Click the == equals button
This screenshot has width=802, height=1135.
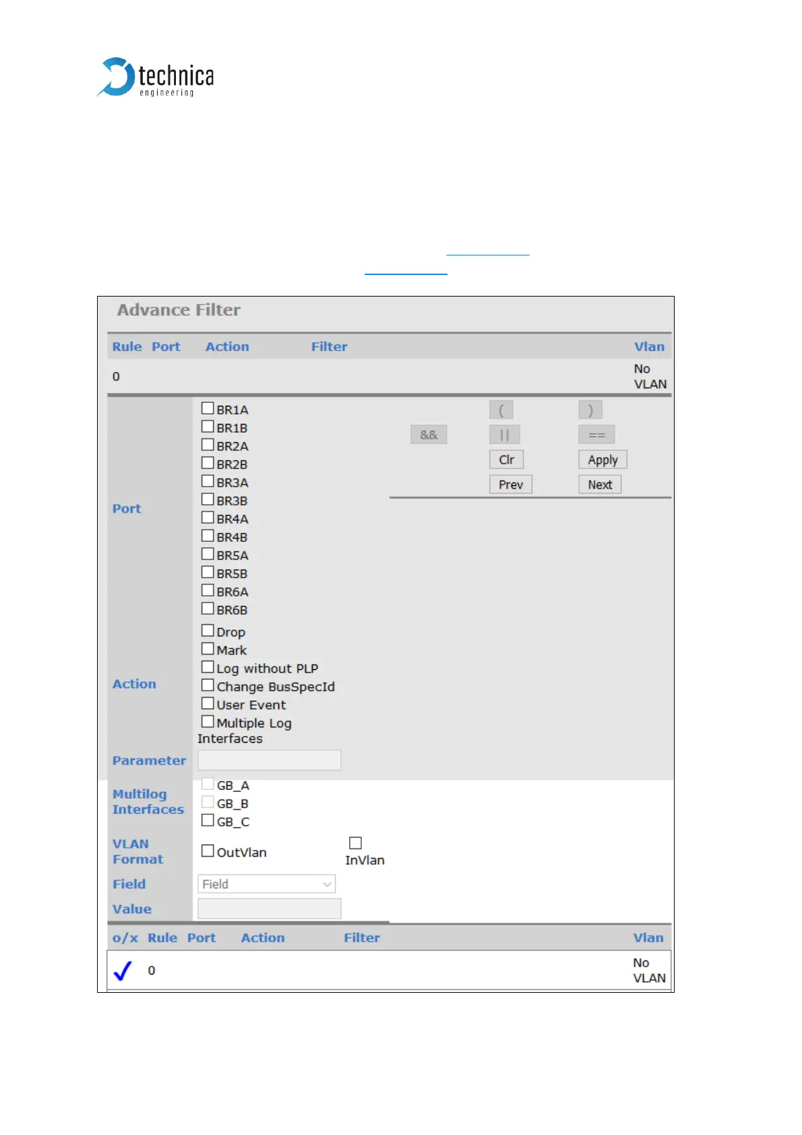pos(597,435)
